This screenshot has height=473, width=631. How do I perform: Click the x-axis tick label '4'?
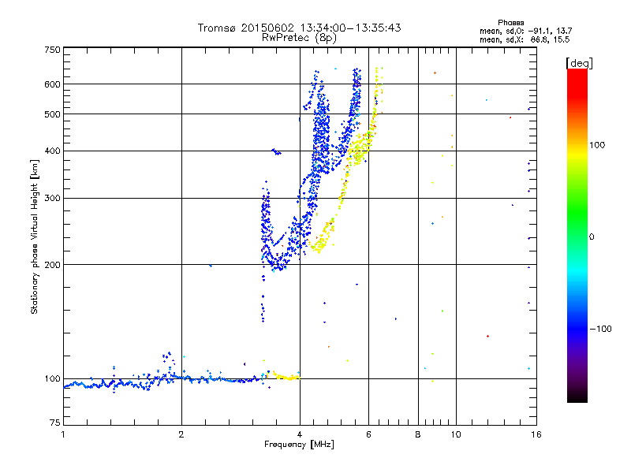300,434
